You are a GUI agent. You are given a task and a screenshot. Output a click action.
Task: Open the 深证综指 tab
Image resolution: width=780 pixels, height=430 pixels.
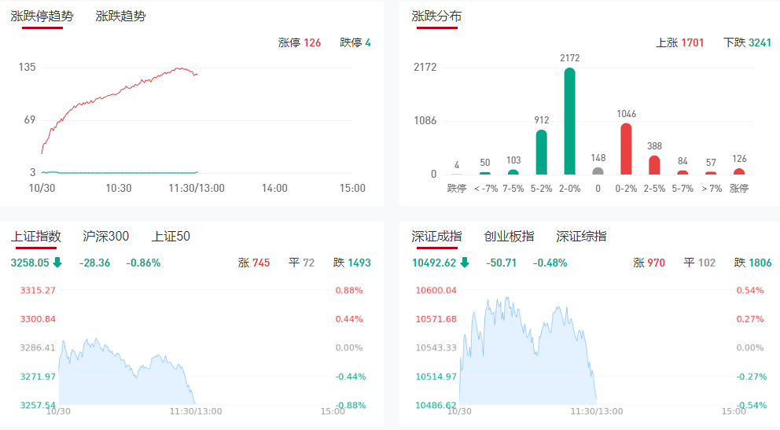pos(581,236)
